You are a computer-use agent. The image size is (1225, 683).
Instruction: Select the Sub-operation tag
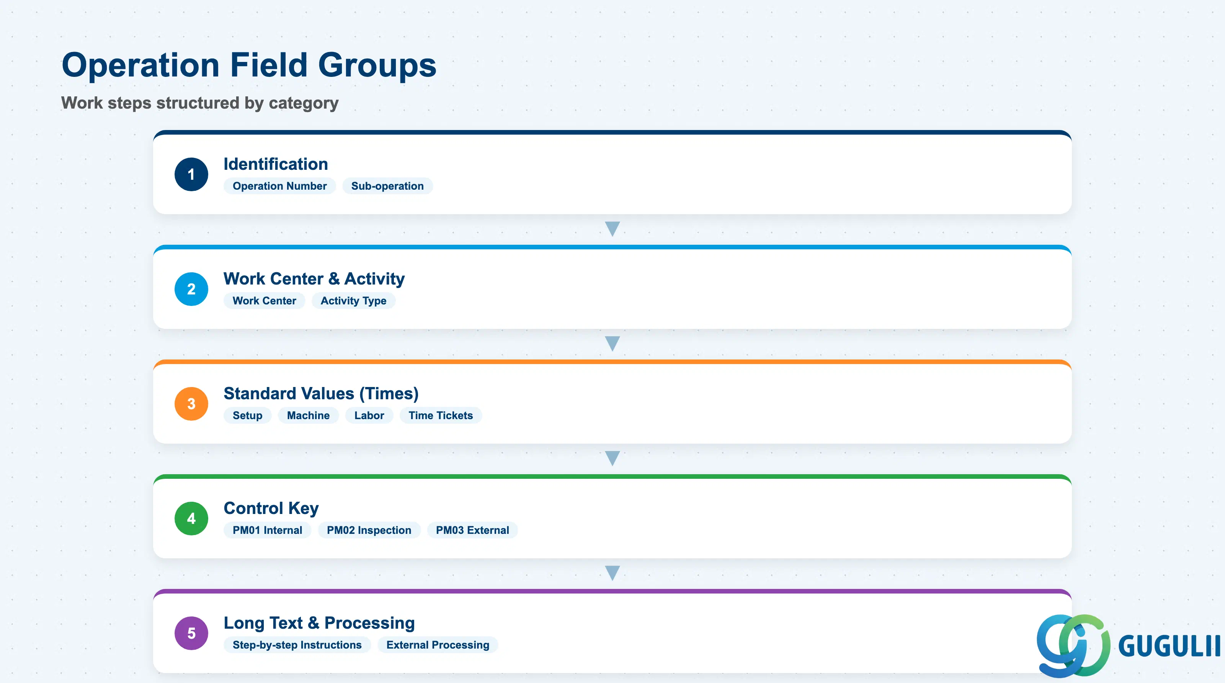coord(387,186)
